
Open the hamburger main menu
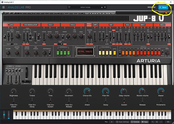click(x=4, y=7)
